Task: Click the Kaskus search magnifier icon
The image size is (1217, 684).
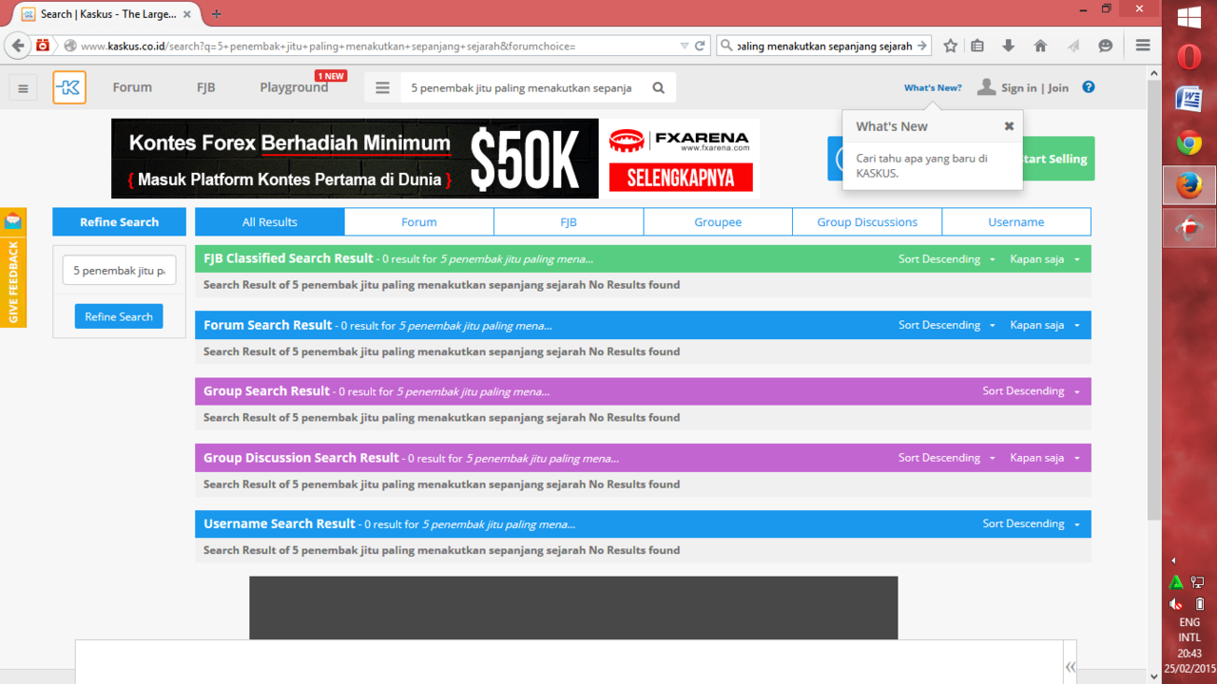Action: click(658, 87)
